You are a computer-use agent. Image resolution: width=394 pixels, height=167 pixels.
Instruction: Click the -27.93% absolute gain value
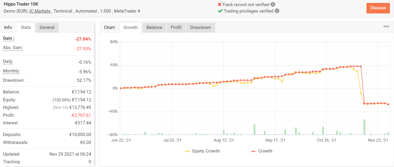point(83,49)
